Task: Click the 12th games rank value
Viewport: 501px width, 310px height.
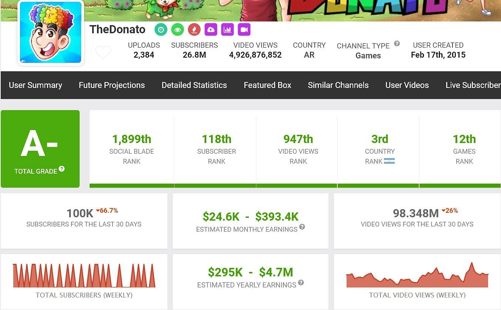Action: [464, 139]
